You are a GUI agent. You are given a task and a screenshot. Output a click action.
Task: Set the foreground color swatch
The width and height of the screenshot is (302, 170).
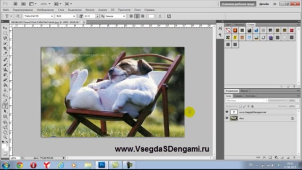tap(4, 146)
